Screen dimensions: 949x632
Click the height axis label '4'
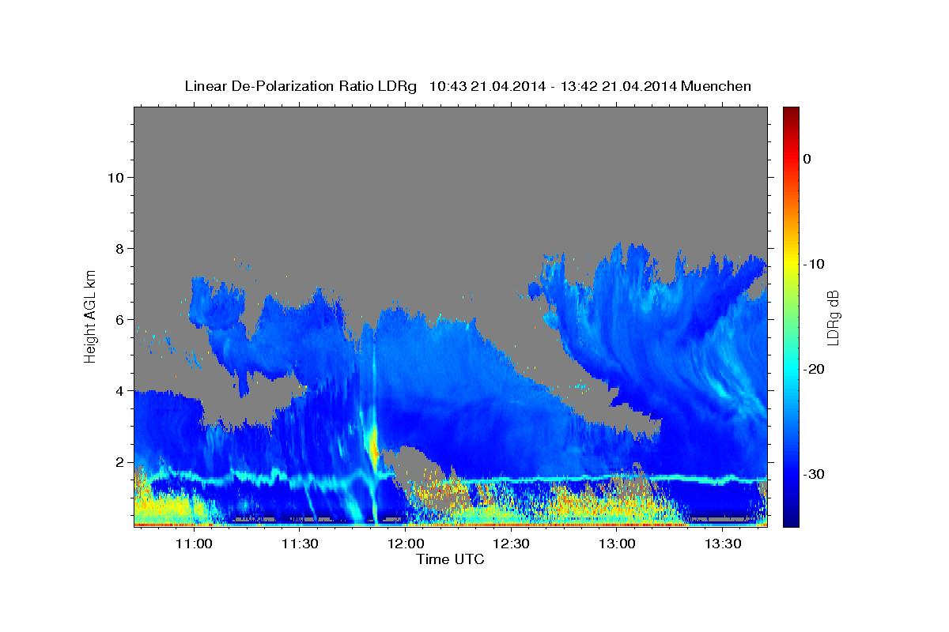click(x=121, y=391)
